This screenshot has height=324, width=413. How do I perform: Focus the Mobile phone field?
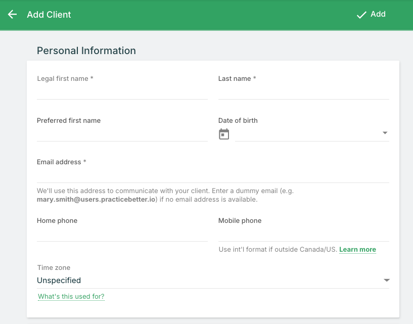303,234
